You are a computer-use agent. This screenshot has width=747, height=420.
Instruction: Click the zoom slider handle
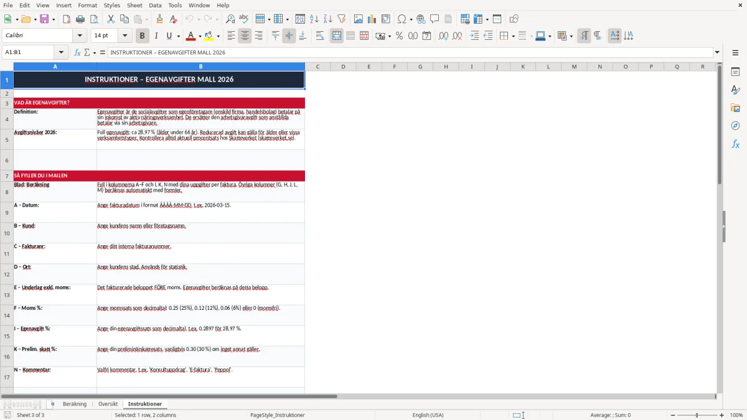697,415
